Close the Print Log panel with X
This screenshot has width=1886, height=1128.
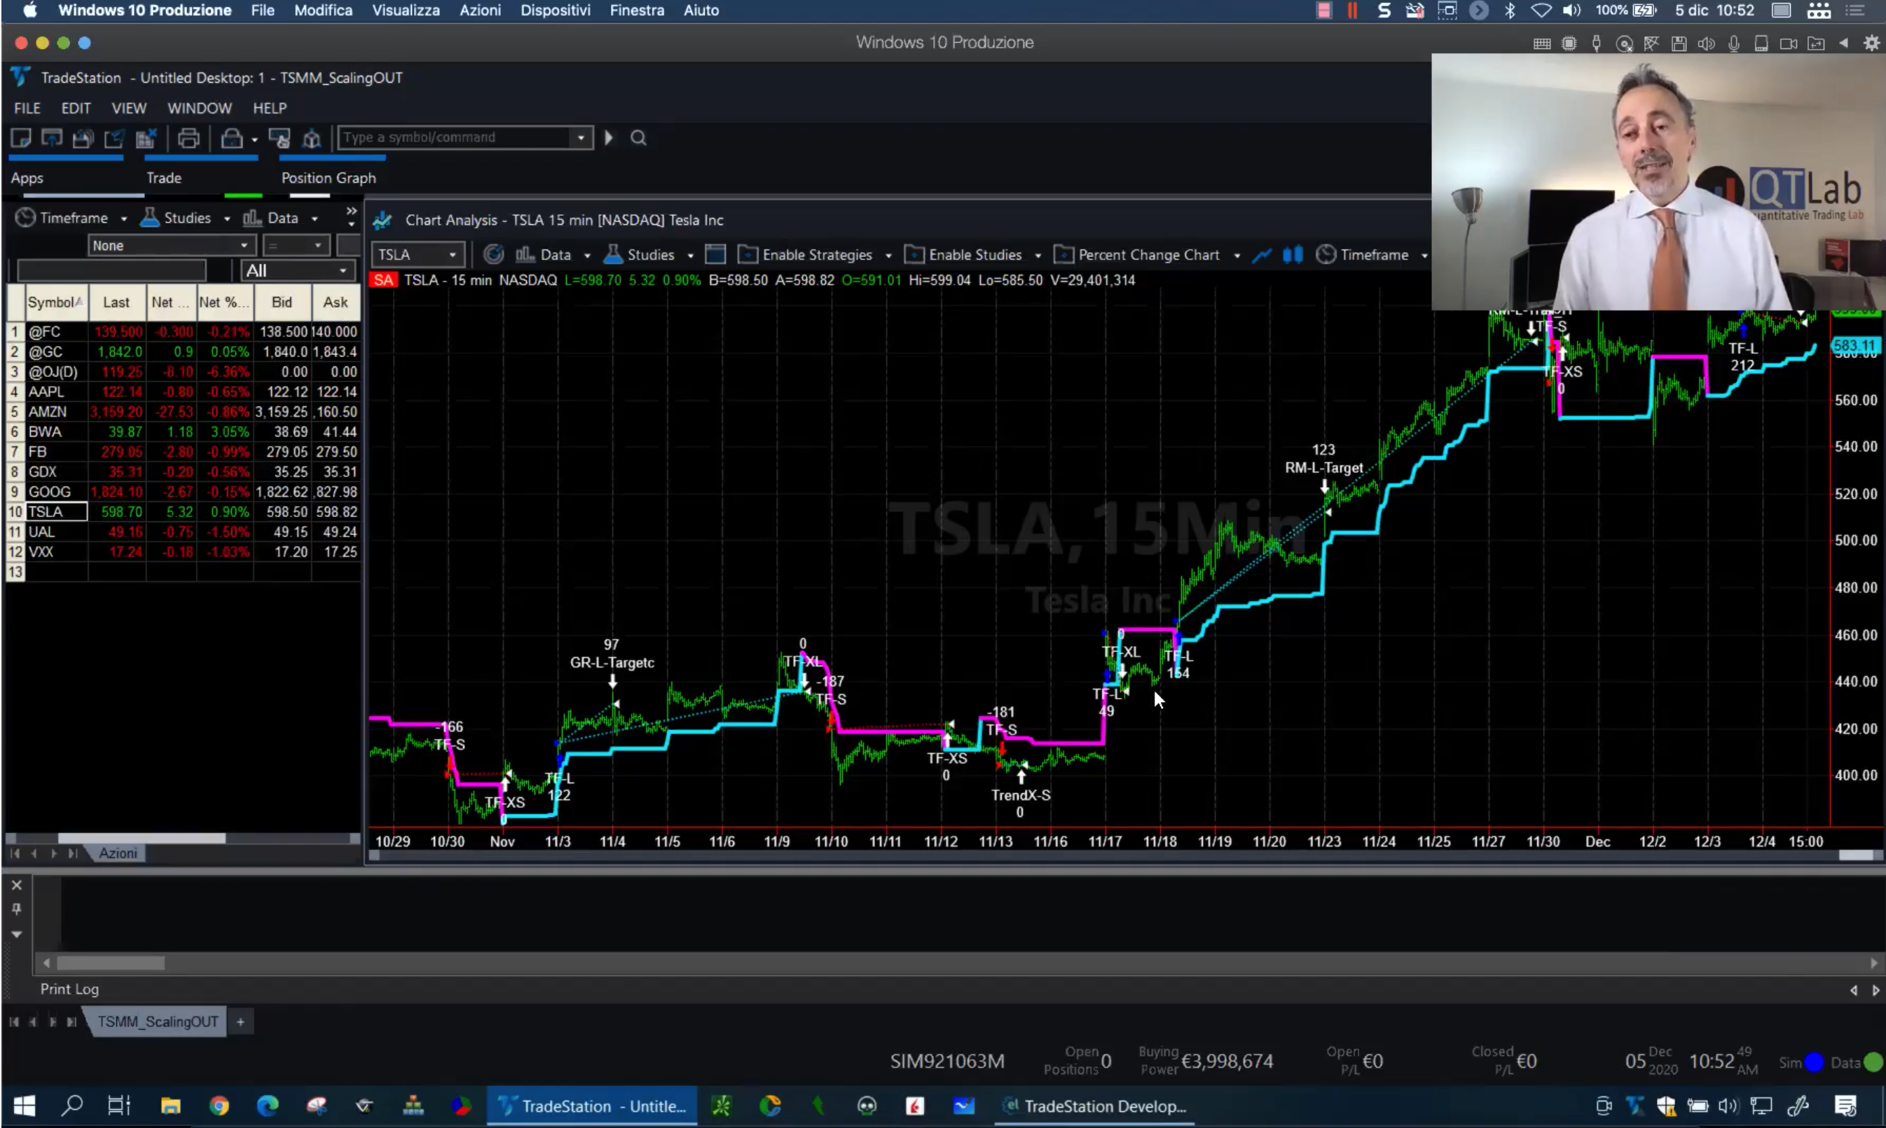click(17, 886)
